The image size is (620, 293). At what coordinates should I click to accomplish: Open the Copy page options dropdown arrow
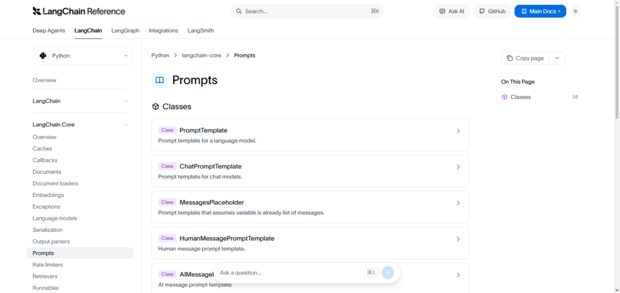point(557,58)
